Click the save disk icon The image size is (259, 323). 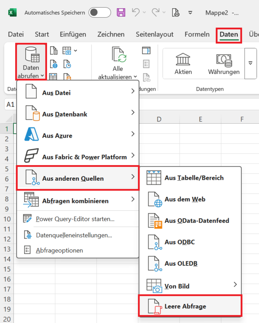[x=121, y=13]
